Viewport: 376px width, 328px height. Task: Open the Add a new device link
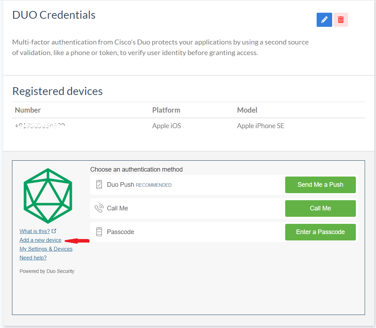(x=40, y=240)
